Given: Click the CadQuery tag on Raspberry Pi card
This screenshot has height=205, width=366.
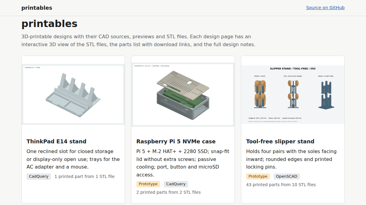Looking at the screenshot, I should pyautogui.click(x=176, y=184).
